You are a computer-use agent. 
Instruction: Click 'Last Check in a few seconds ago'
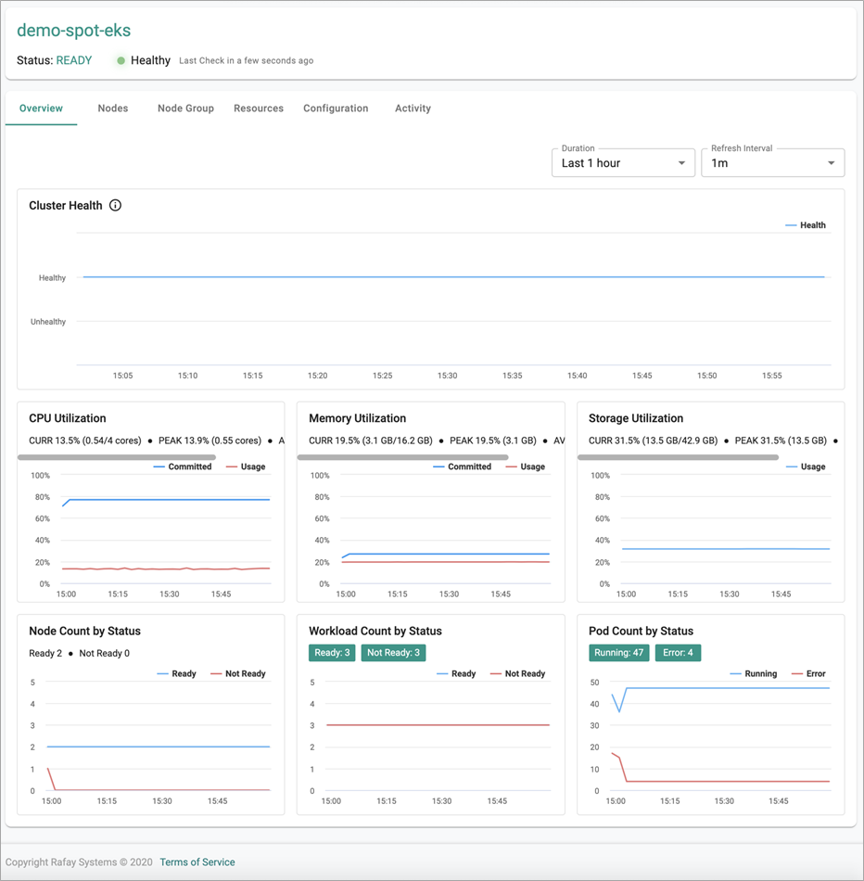tap(246, 60)
